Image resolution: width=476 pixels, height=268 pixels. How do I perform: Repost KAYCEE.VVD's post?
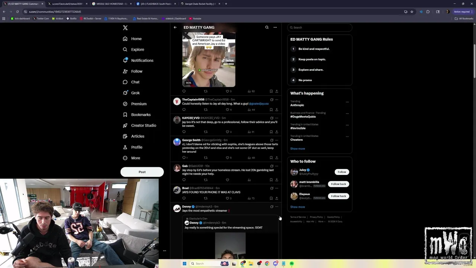click(x=206, y=132)
